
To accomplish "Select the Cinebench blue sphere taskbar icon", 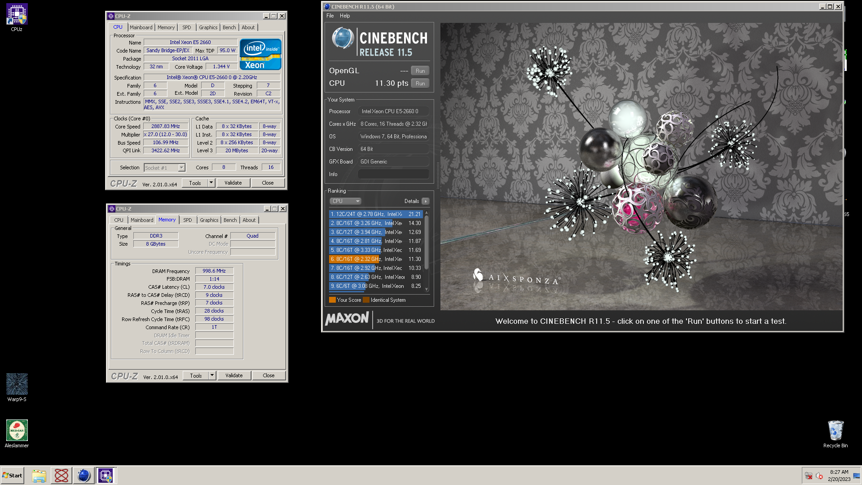I will pos(84,476).
